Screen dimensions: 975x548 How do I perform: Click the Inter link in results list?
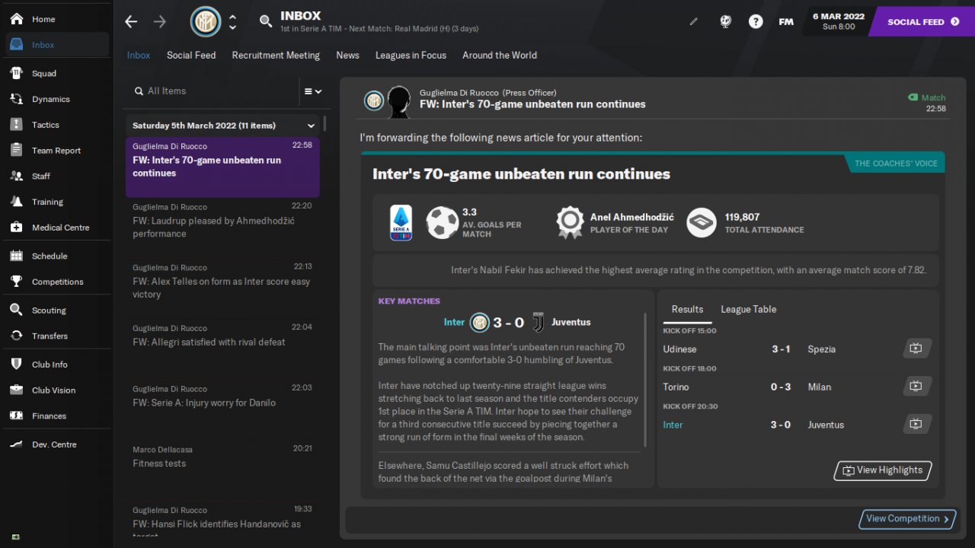click(x=673, y=425)
